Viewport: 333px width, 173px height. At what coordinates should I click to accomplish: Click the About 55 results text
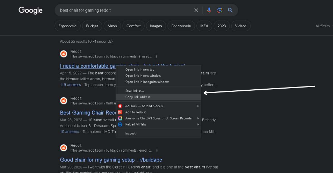(x=86, y=41)
